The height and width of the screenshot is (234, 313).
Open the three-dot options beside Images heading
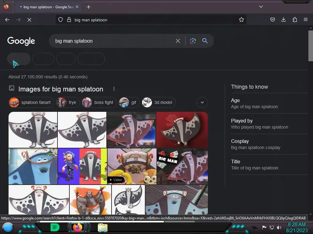(114, 89)
